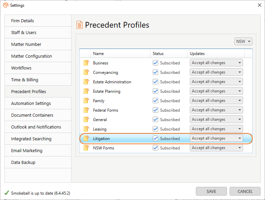Switch to Workflows settings
Screen dimensions: 265x200
(38, 68)
